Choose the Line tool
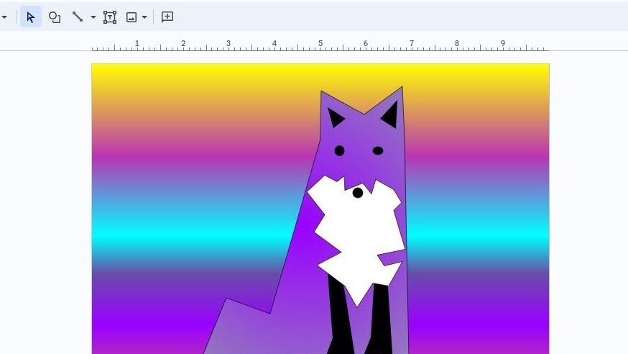 (78, 17)
